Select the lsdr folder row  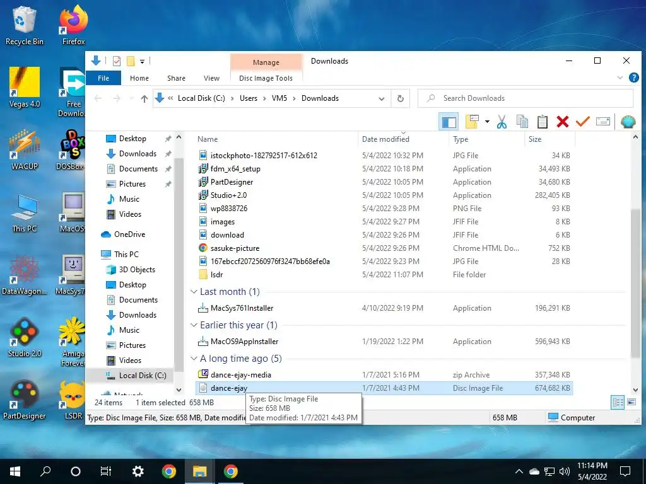[384, 275]
